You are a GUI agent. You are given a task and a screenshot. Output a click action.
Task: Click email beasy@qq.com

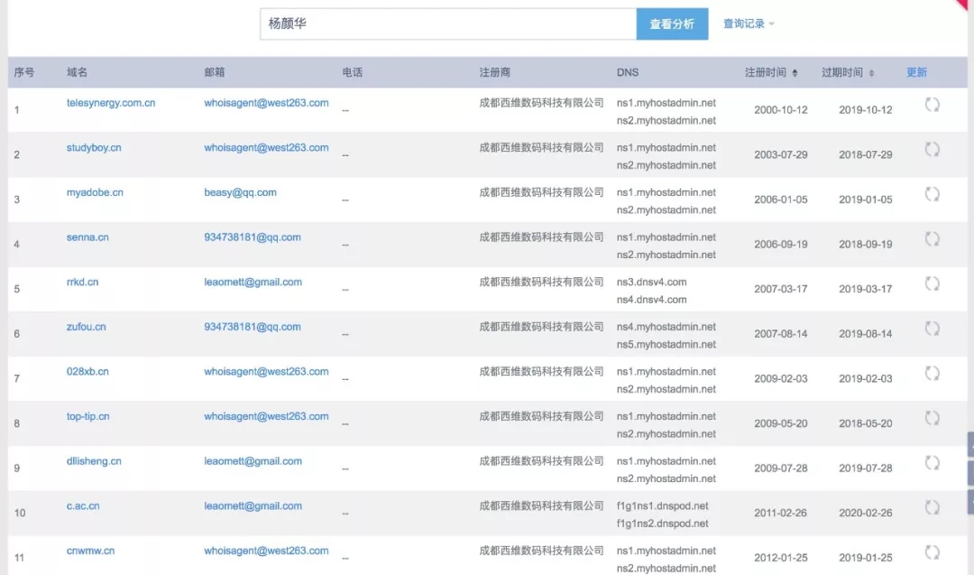point(240,192)
